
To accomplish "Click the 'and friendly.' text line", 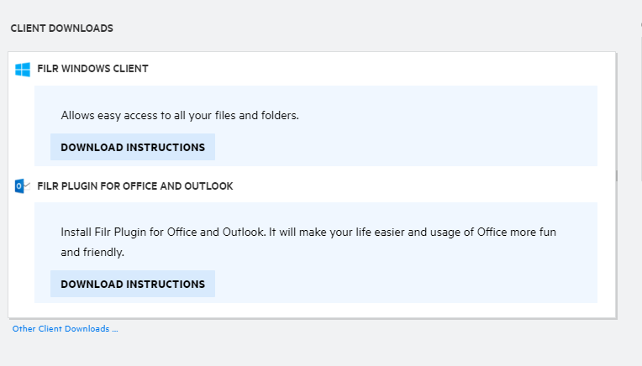I will tap(94, 252).
